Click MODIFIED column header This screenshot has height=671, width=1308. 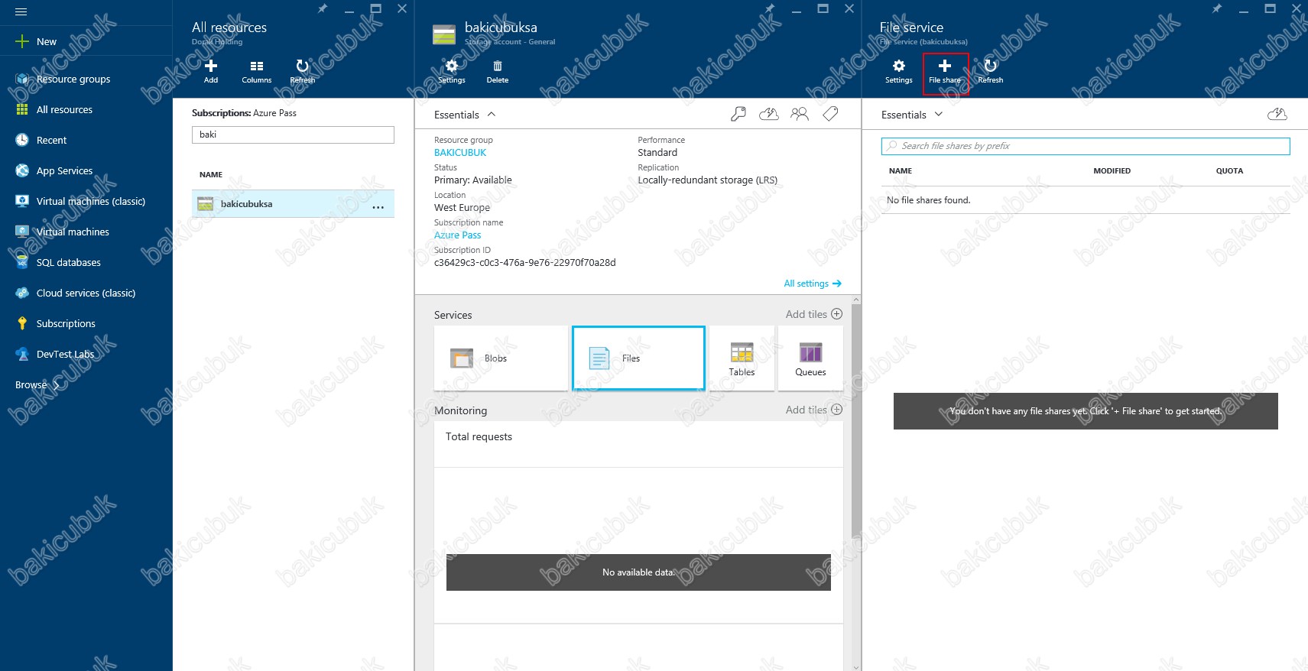point(1112,171)
